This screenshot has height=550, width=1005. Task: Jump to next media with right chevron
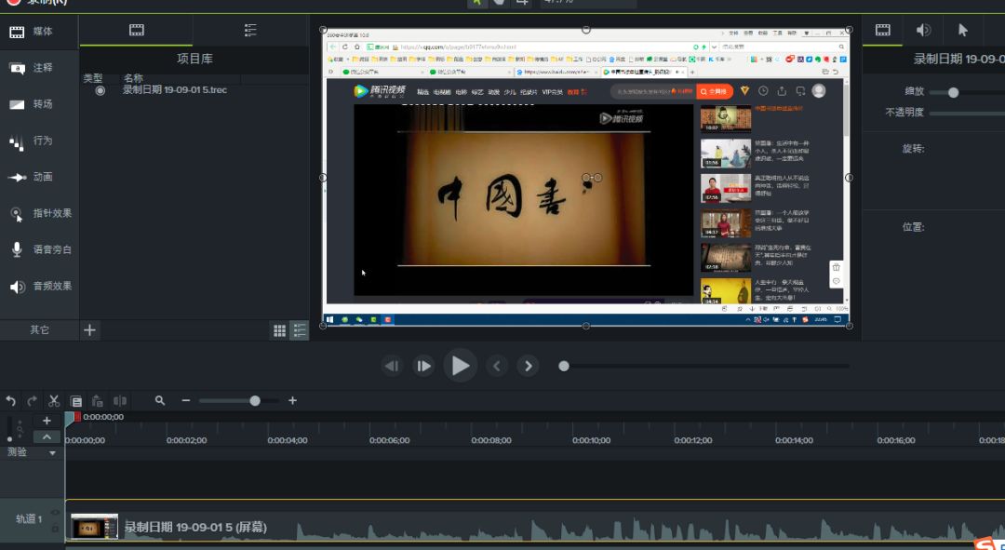click(x=529, y=366)
